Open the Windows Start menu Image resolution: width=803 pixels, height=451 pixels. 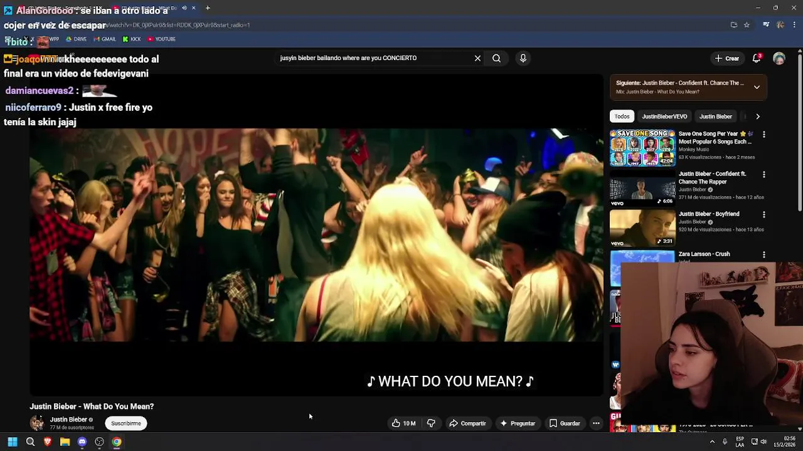[x=13, y=442]
